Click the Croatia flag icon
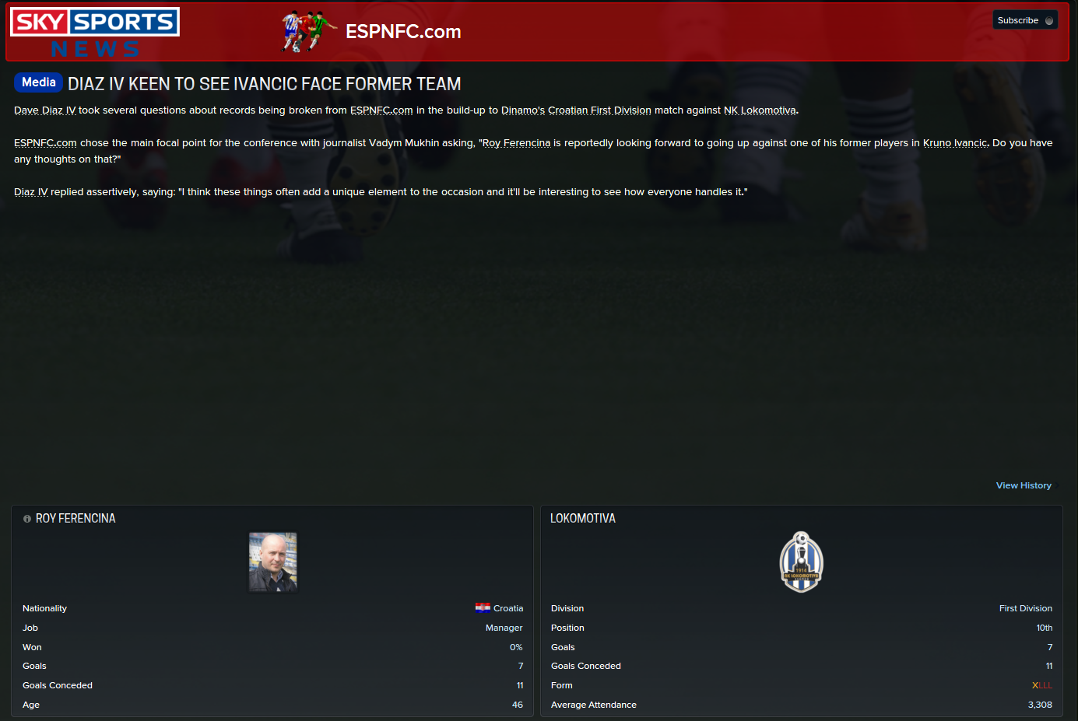1078x721 pixels. 483,608
